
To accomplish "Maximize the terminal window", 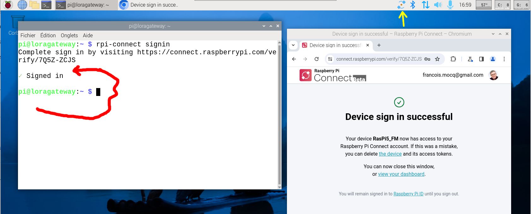I will 271,26.
